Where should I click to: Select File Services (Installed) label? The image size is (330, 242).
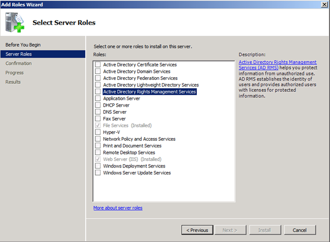(x=127, y=125)
